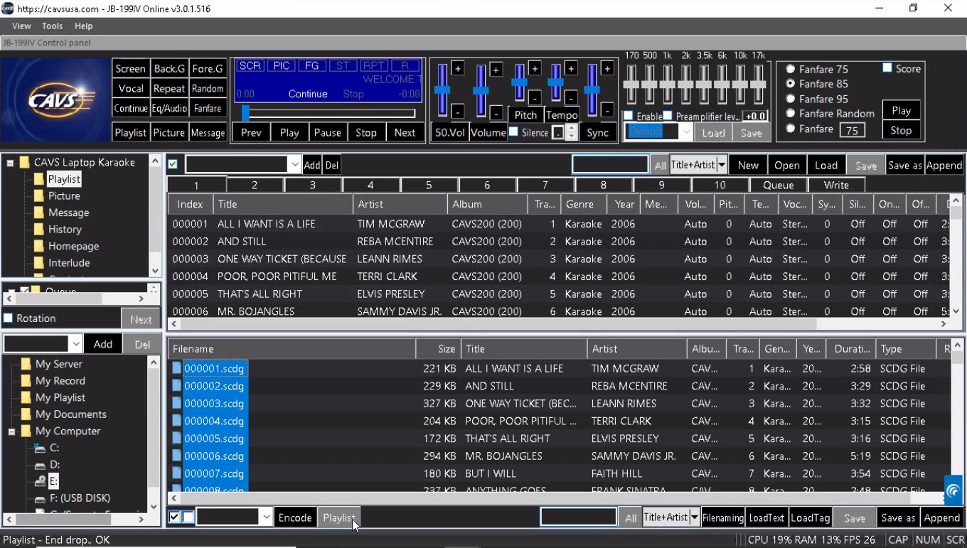Click the minus button beside the Sync slider
The width and height of the screenshot is (967, 548).
click(607, 110)
